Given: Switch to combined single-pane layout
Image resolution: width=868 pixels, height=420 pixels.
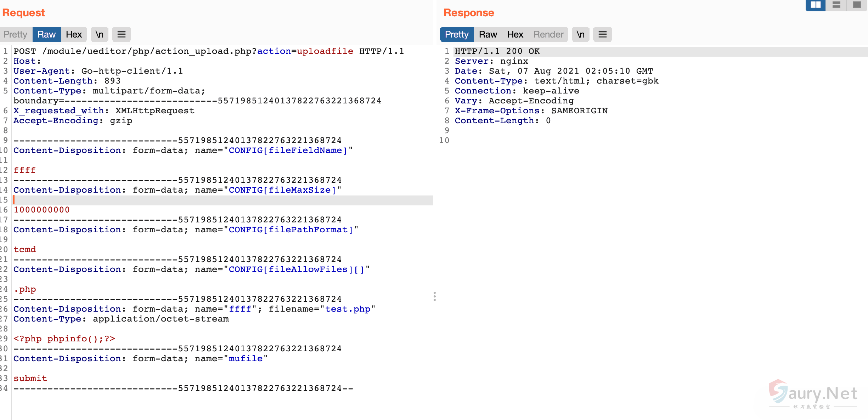Looking at the screenshot, I should pos(857,5).
